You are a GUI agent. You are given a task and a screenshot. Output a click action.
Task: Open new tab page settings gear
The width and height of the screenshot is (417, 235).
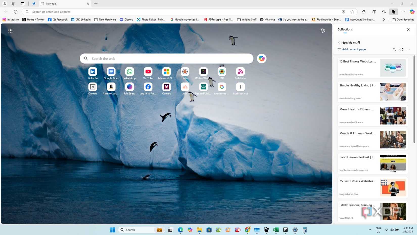[x=323, y=30]
